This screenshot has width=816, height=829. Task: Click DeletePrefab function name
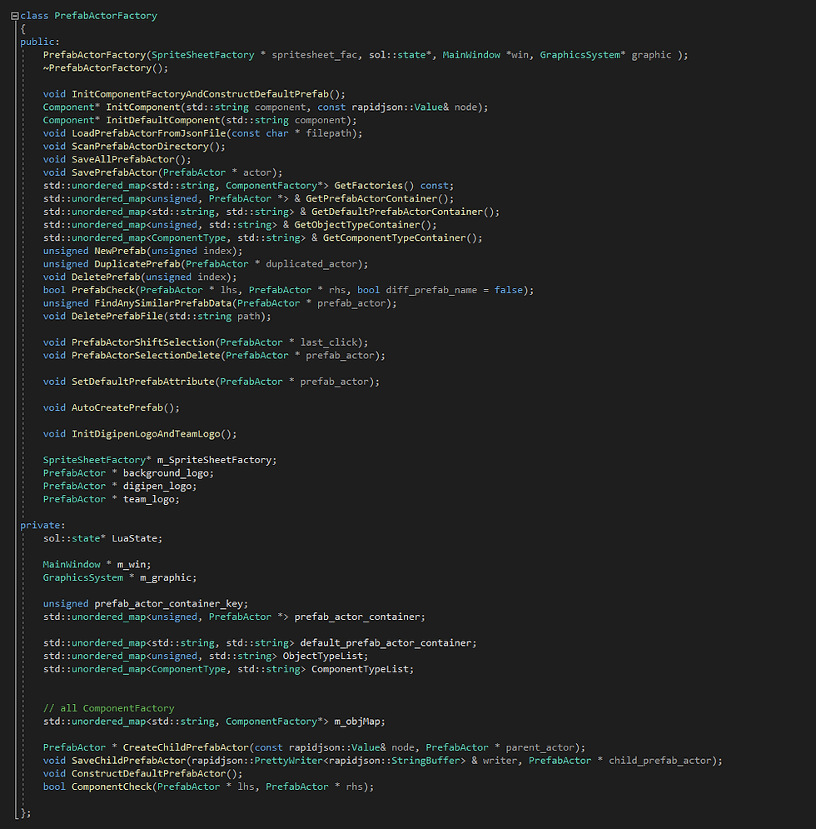[106, 277]
